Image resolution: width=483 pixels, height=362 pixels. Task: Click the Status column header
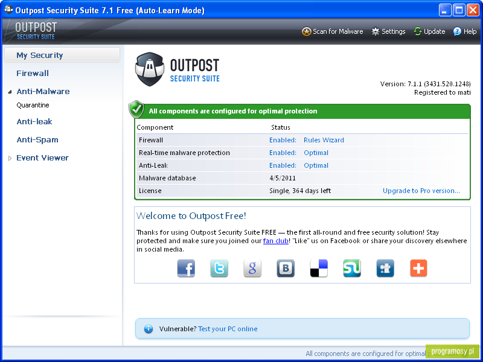[x=281, y=127]
